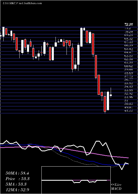Click the MACD histogram inset box
138x194 pixels.
[x=76, y=180]
